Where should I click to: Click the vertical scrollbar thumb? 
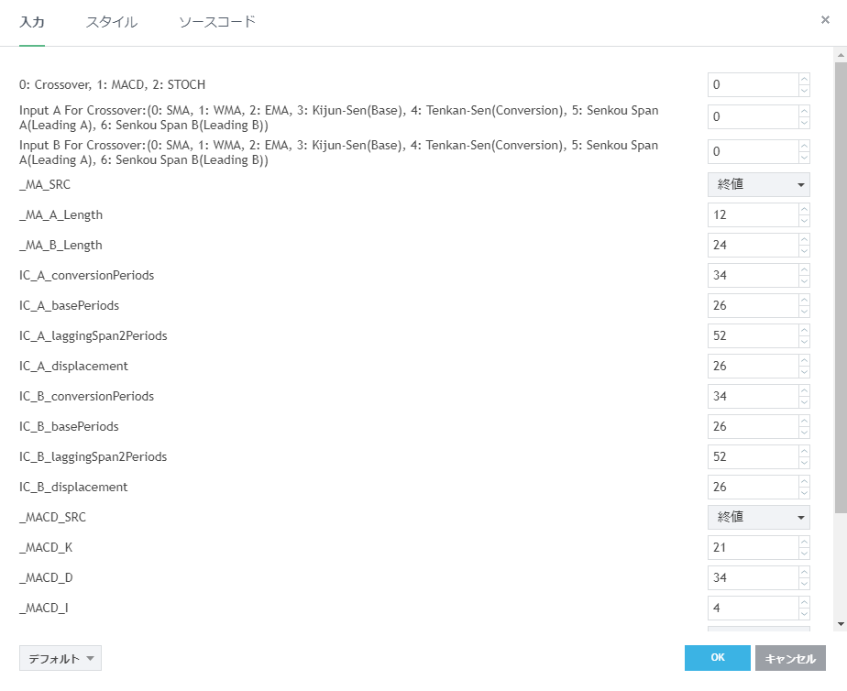841,287
